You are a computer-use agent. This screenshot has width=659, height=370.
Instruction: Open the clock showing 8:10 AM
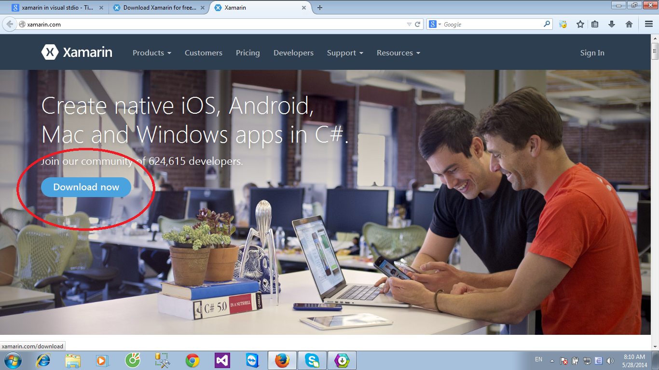634,361
